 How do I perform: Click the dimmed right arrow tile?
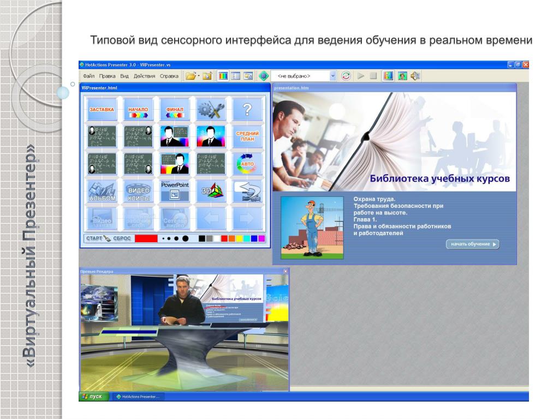tap(247, 218)
